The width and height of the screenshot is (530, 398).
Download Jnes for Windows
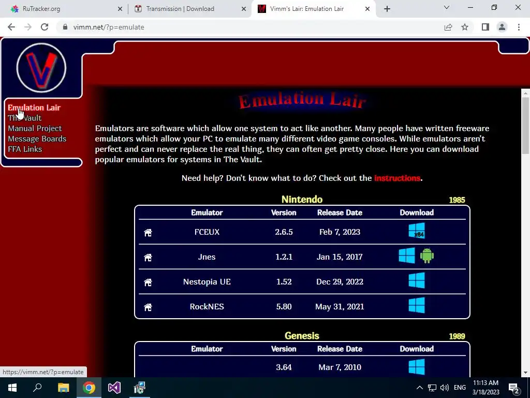click(407, 255)
